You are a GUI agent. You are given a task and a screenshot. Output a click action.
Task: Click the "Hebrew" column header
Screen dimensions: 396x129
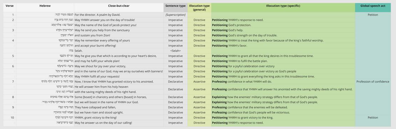click(x=45, y=6)
